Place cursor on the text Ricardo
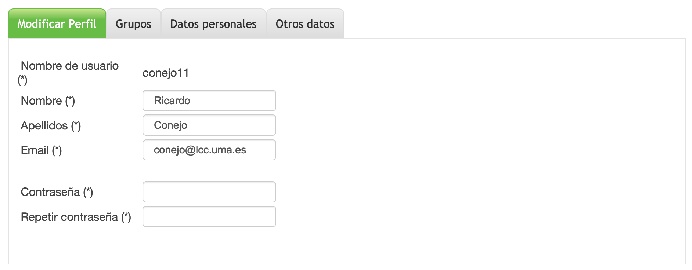 point(172,101)
